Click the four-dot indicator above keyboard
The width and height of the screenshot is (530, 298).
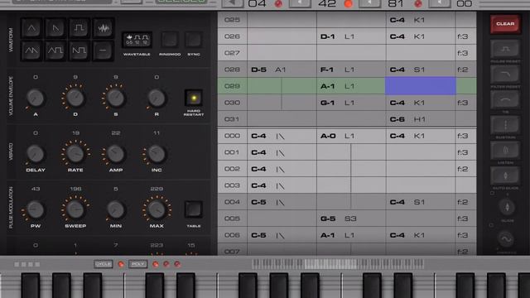(27, 264)
